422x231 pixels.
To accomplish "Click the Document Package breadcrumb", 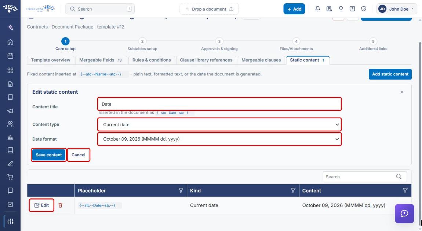I will click(x=72, y=27).
